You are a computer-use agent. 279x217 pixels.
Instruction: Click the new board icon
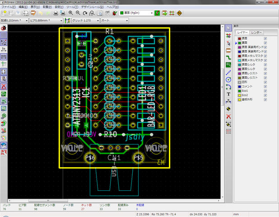[4, 13]
